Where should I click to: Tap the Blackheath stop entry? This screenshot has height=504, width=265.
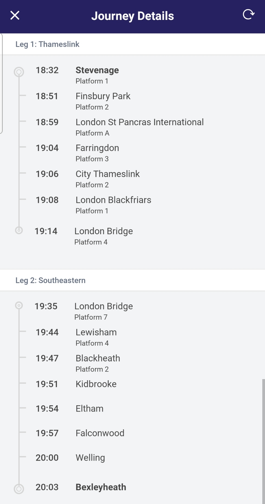tap(98, 358)
